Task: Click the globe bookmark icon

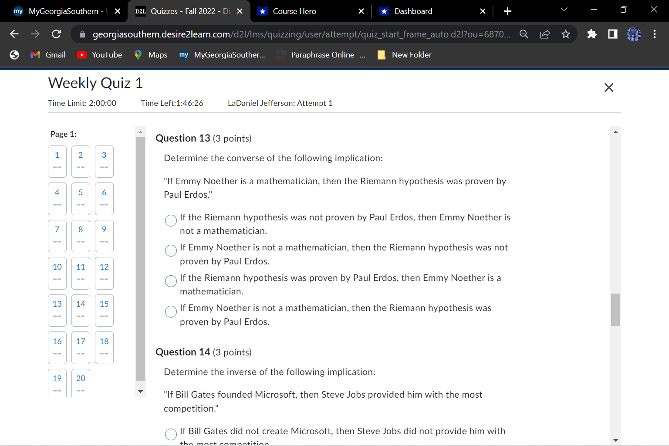Action: (x=14, y=54)
